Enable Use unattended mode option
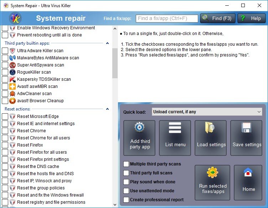Image resolution: width=268 pixels, height=208 pixels. coord(126,191)
